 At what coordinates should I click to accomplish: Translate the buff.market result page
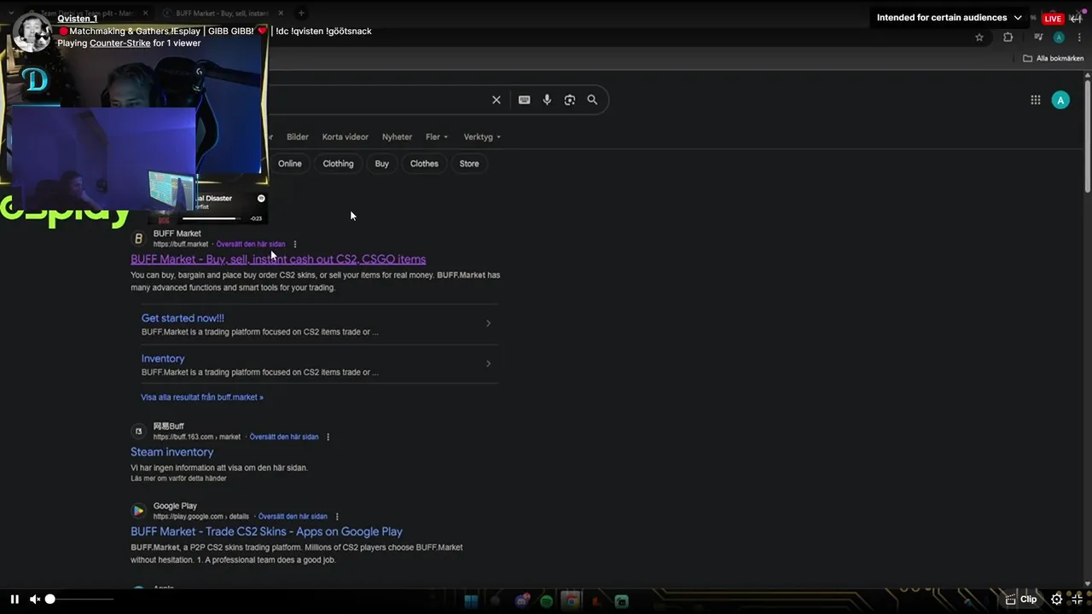tap(251, 244)
